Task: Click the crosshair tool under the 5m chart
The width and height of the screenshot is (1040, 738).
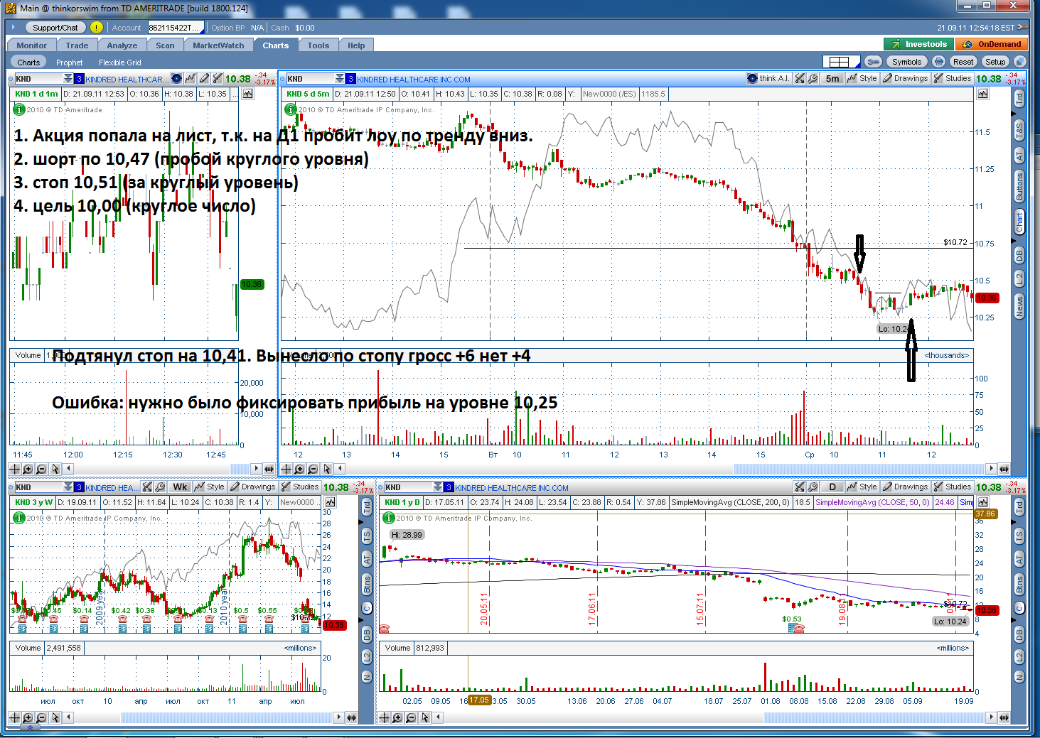Action: click(286, 469)
